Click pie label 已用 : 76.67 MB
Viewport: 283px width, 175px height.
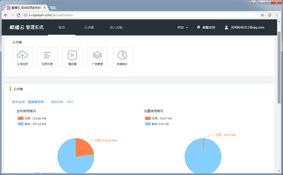click(x=226, y=135)
